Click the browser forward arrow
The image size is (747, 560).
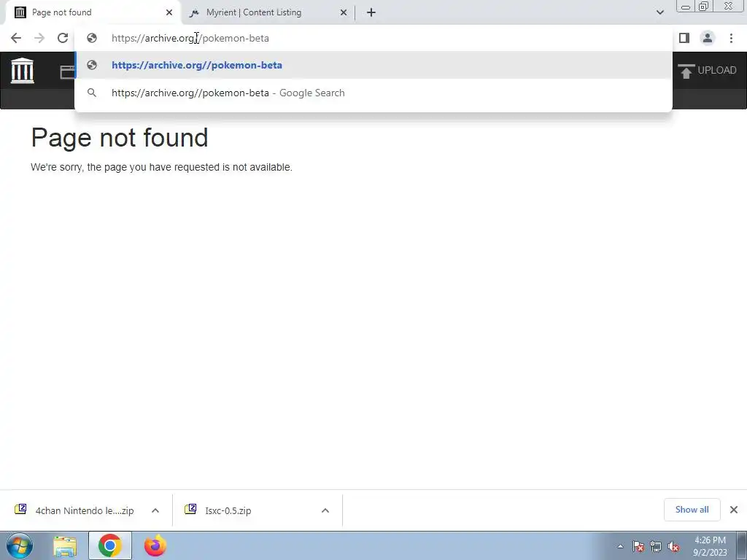pyautogui.click(x=39, y=38)
